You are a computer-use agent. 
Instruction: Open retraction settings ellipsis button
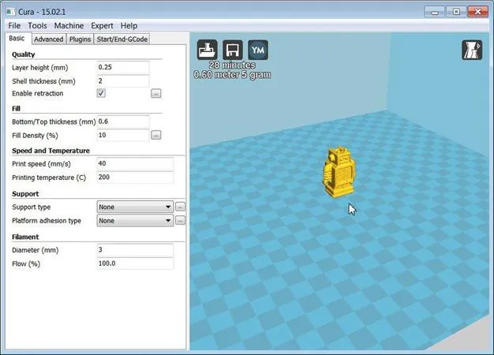click(x=156, y=93)
